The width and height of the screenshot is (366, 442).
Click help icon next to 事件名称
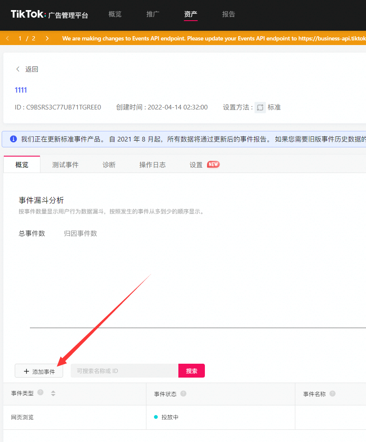pos(332,394)
